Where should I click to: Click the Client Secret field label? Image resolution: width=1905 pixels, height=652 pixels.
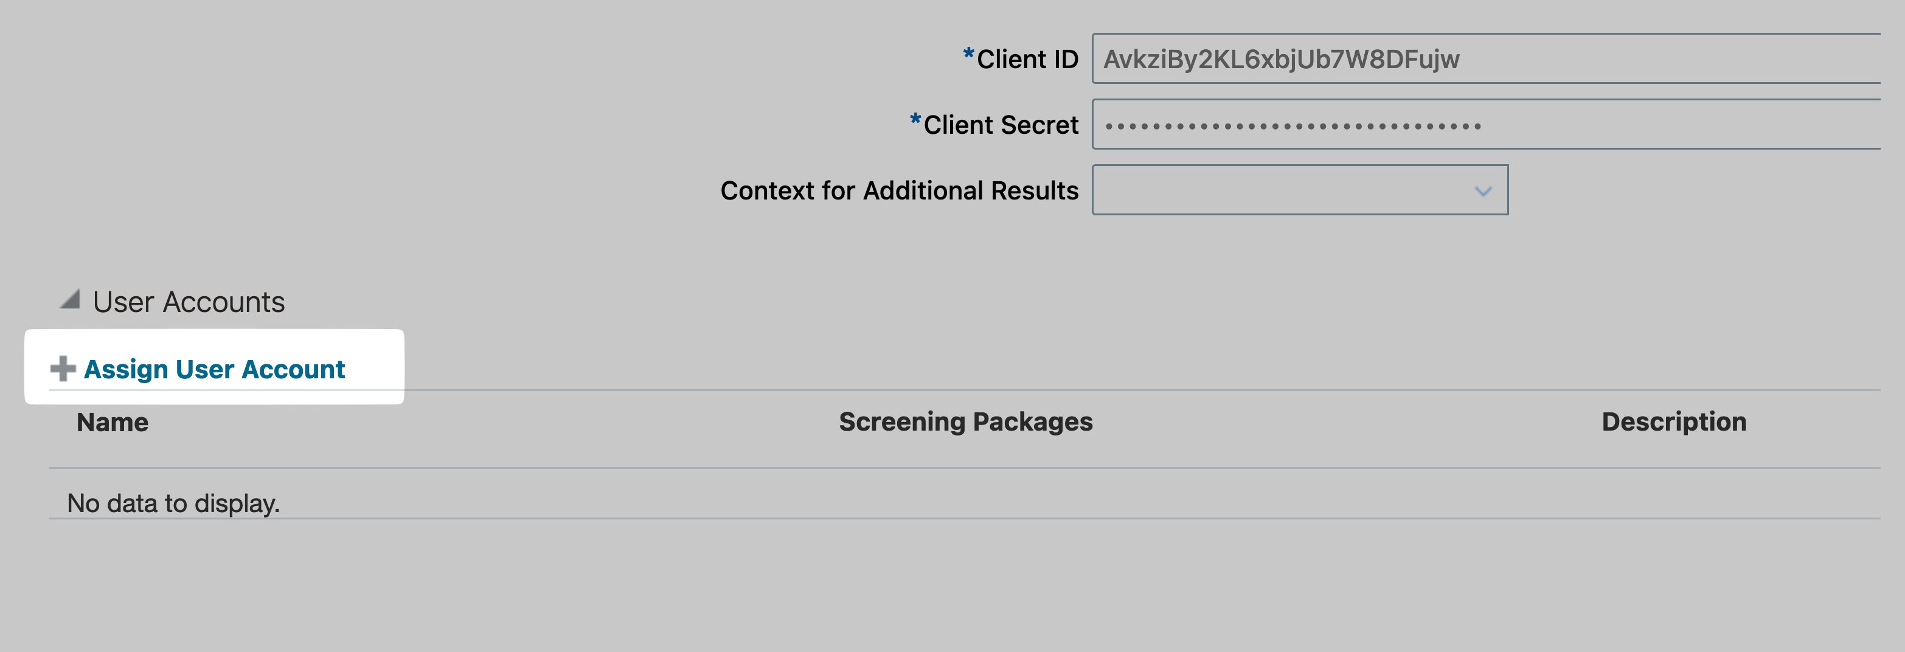coord(1000,125)
